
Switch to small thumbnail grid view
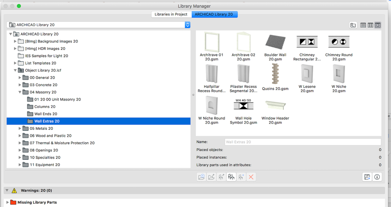coord(370,25)
